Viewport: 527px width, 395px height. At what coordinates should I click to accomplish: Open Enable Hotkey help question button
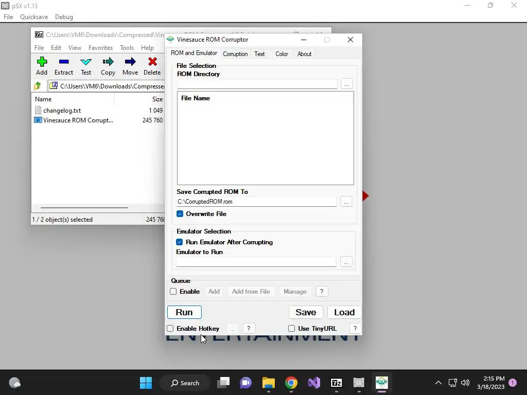(x=249, y=329)
